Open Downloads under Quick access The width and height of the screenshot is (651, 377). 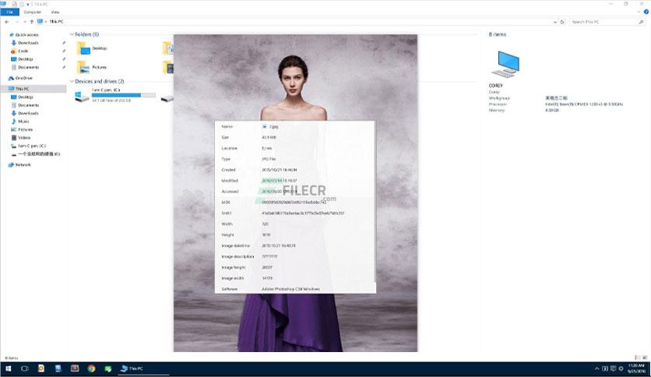click(x=25, y=43)
